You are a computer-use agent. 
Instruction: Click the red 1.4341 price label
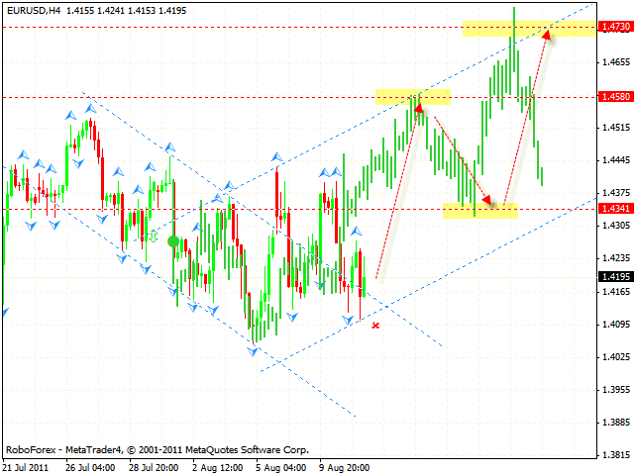(x=612, y=208)
